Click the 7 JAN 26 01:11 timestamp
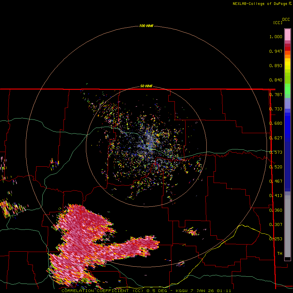The image size is (293, 293). (211, 291)
